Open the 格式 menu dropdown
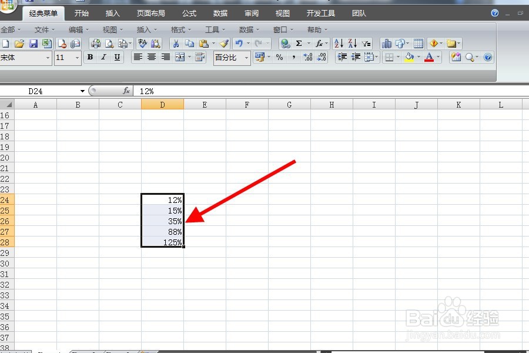 (x=181, y=30)
